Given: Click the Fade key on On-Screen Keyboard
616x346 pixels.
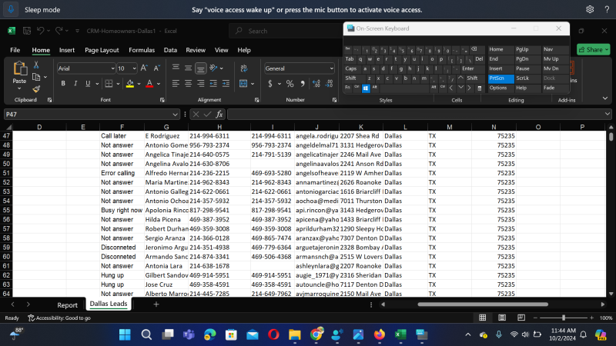Looking at the screenshot, I should (555, 88).
